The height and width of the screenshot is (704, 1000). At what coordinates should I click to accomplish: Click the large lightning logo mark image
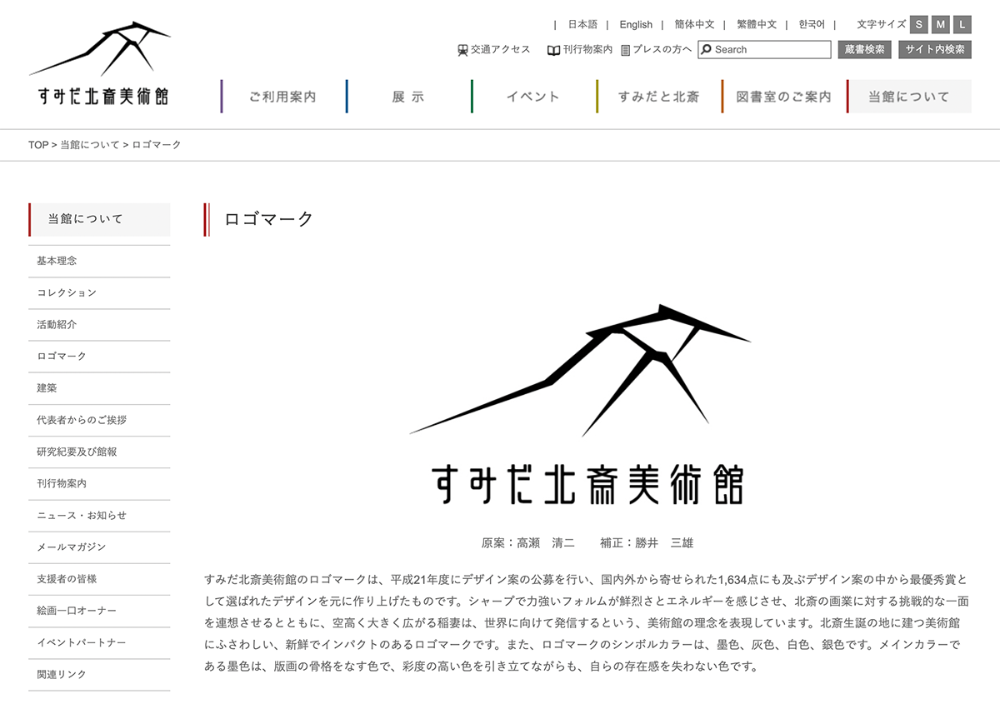tap(581, 405)
